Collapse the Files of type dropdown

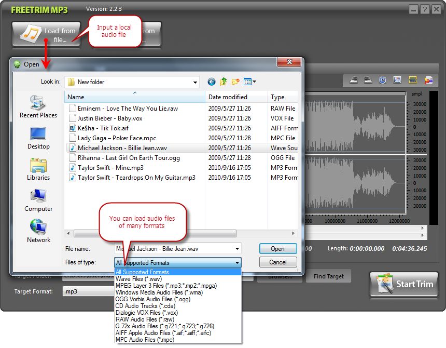pyautogui.click(x=237, y=263)
